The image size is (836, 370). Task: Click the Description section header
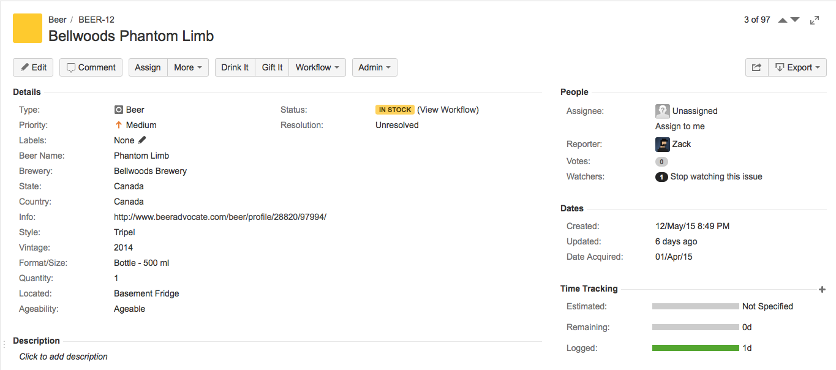click(36, 341)
